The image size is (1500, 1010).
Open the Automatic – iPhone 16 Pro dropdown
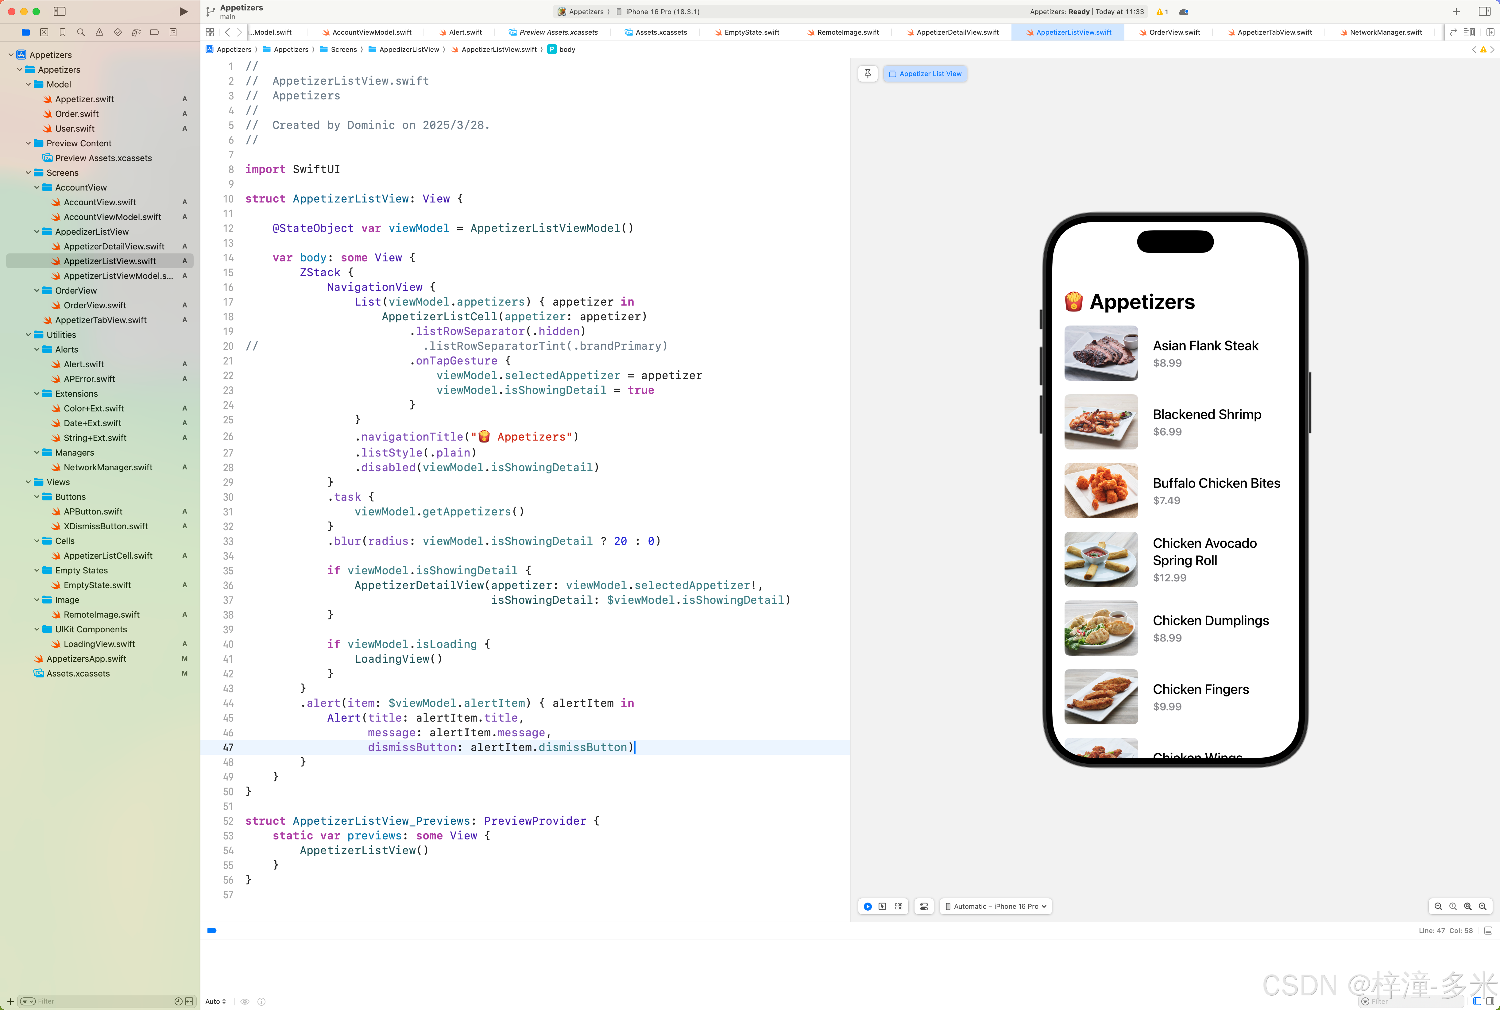point(995,906)
